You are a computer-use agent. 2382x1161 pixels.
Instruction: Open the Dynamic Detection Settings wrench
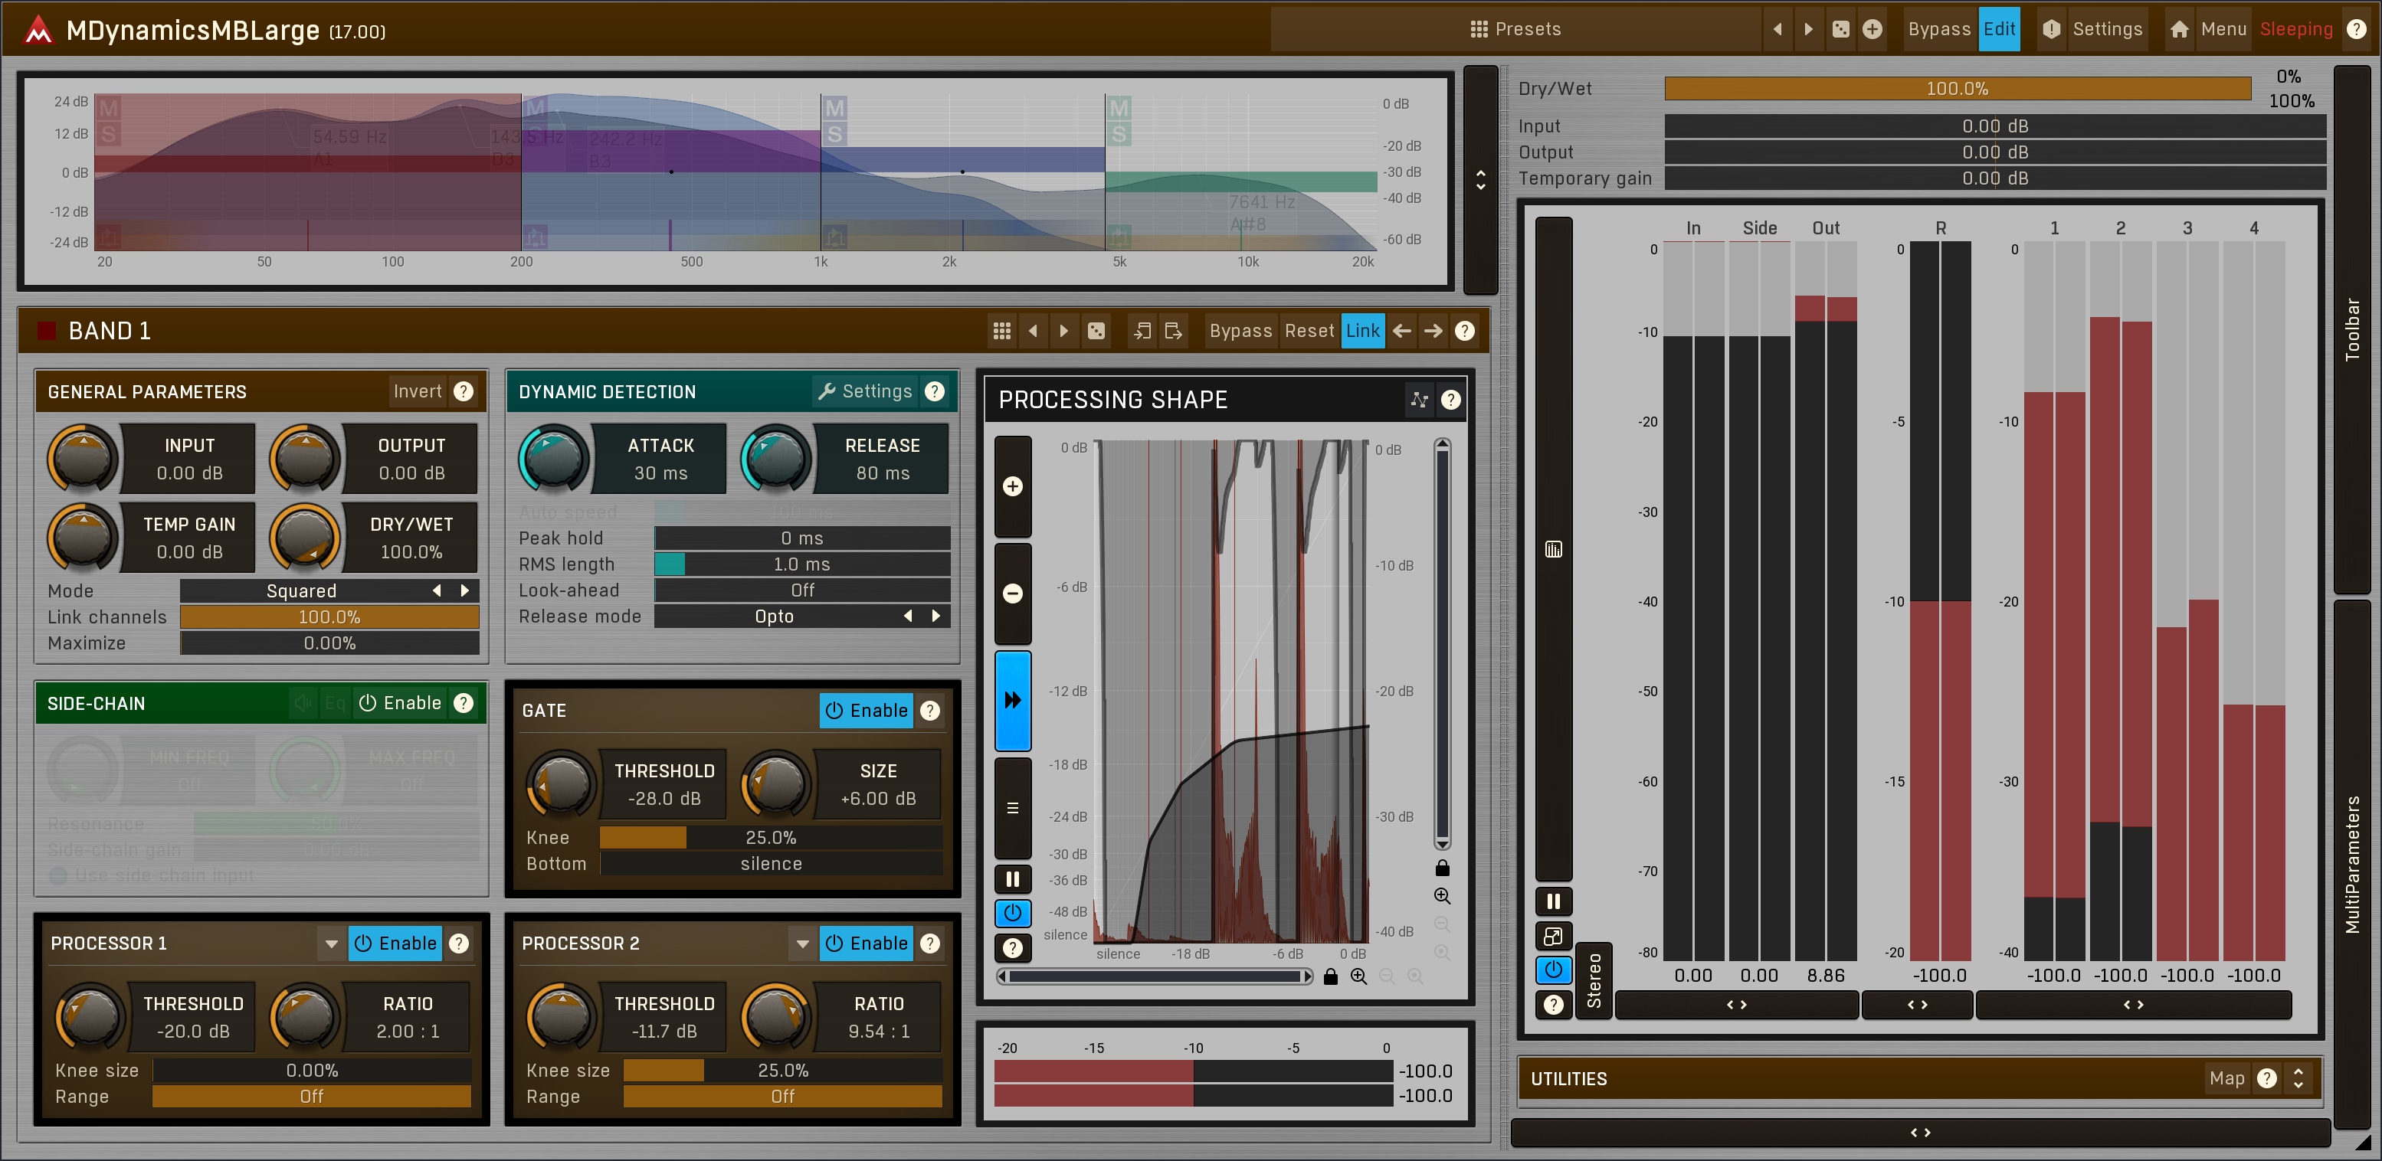866,391
